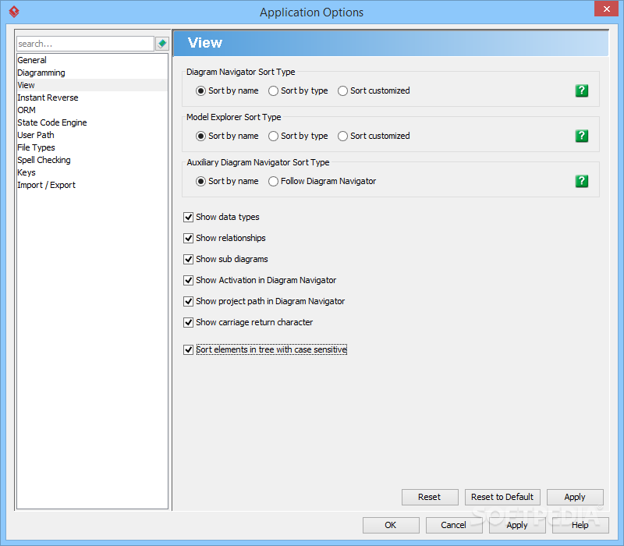This screenshot has height=546, width=624.
Task: Open the Keys category
Action: coord(92,172)
